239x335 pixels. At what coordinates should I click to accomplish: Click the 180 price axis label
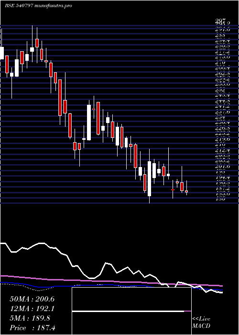point(219,199)
